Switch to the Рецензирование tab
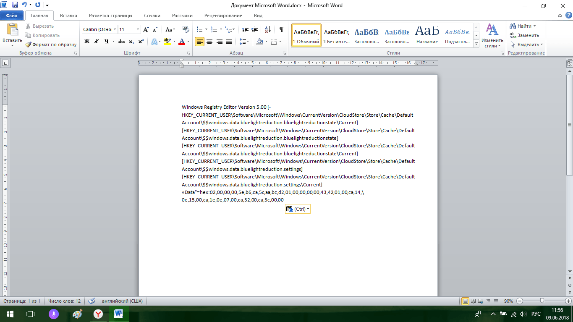The height and width of the screenshot is (322, 573). click(223, 16)
